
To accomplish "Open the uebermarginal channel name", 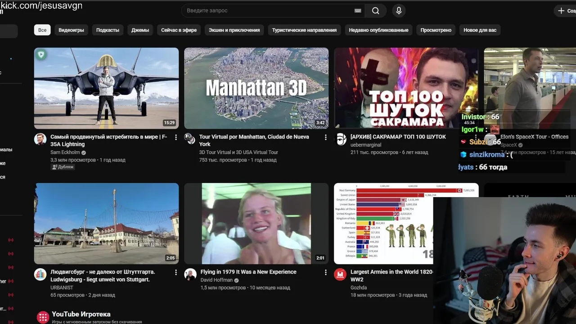I will click(365, 145).
